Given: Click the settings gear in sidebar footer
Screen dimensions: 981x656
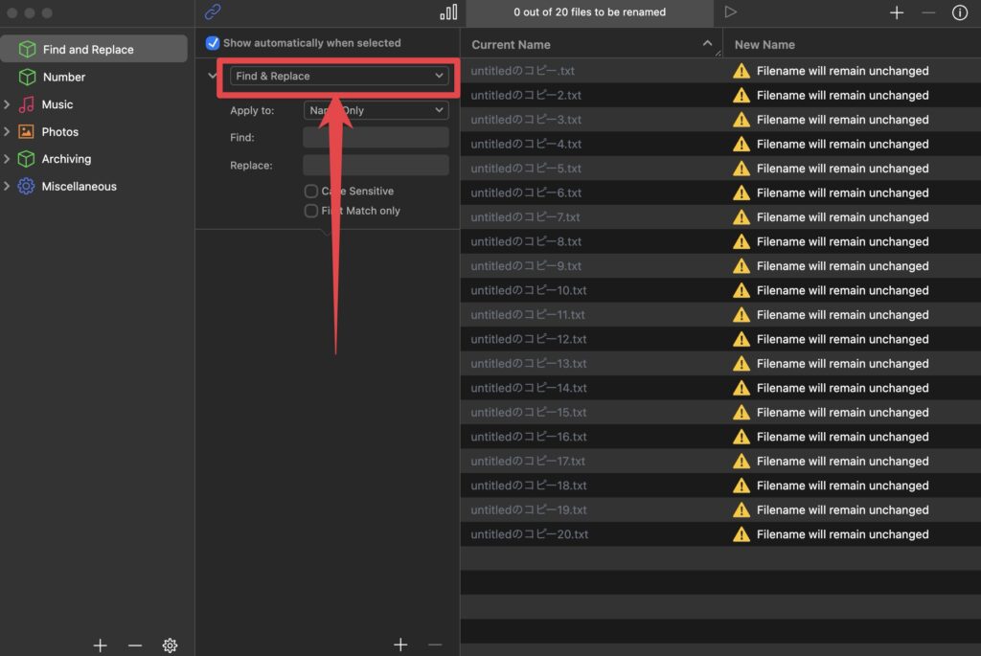Looking at the screenshot, I should point(170,645).
